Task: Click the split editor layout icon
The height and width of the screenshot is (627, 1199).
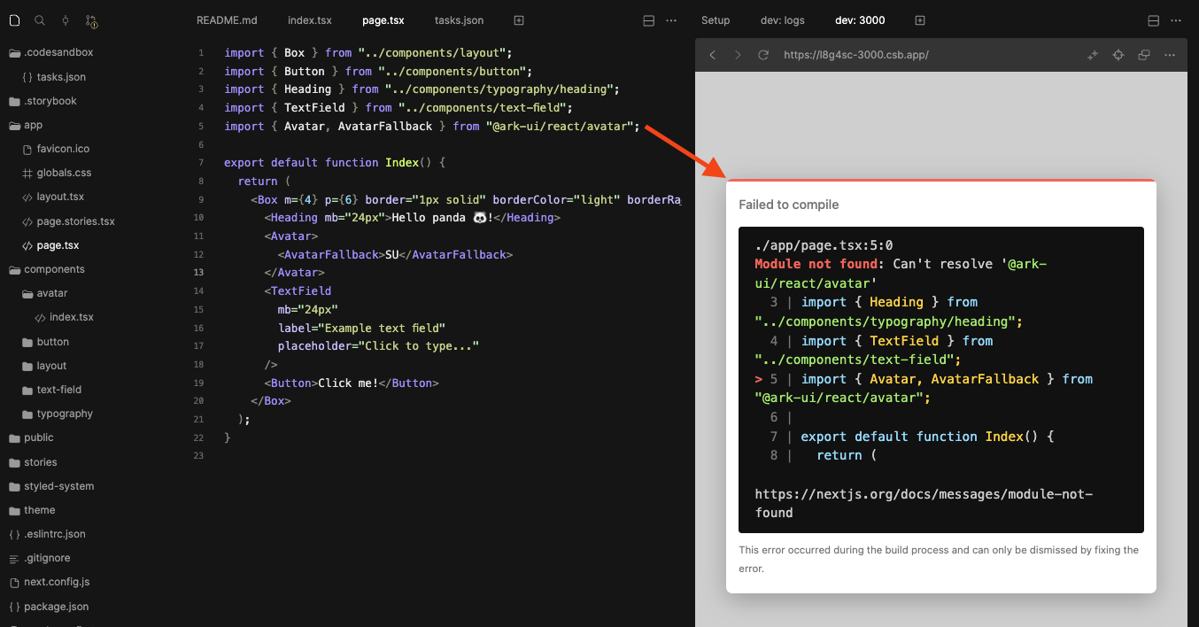Action: [x=649, y=19]
